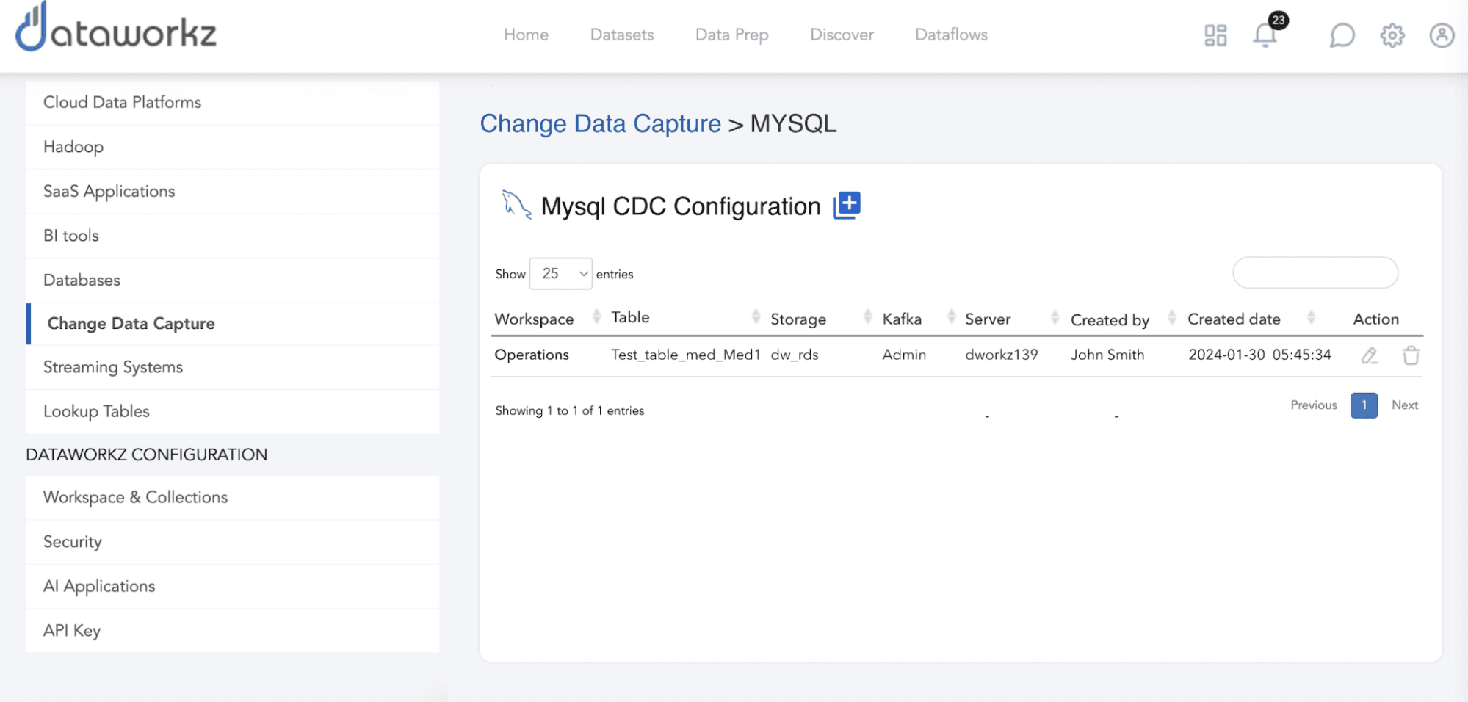Image resolution: width=1468 pixels, height=702 pixels.
Task: Select Streaming Systems in sidebar
Action: click(113, 367)
